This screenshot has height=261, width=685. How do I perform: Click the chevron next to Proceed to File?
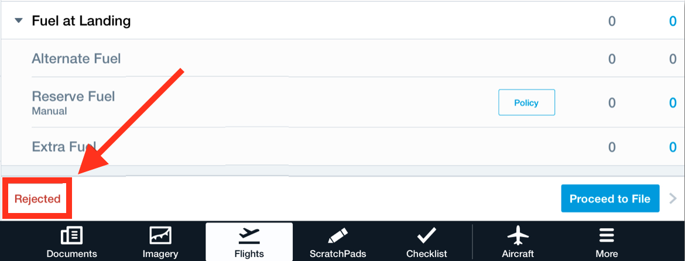click(x=673, y=198)
